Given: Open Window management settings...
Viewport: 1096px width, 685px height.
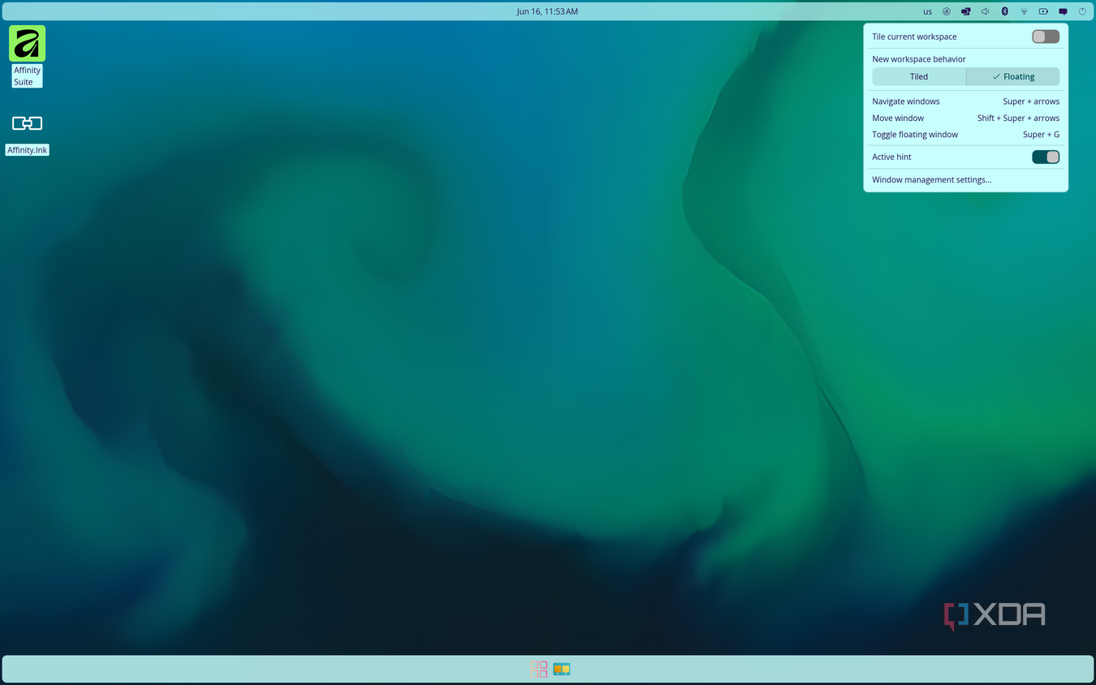Looking at the screenshot, I should (932, 179).
